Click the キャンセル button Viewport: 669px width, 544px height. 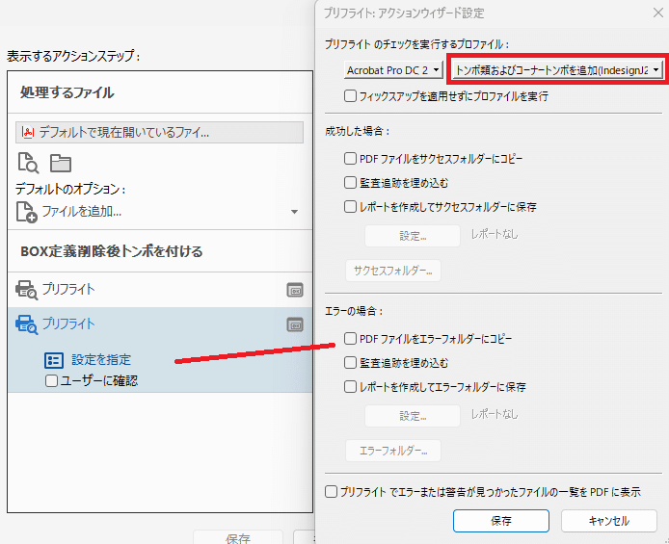[x=609, y=521]
